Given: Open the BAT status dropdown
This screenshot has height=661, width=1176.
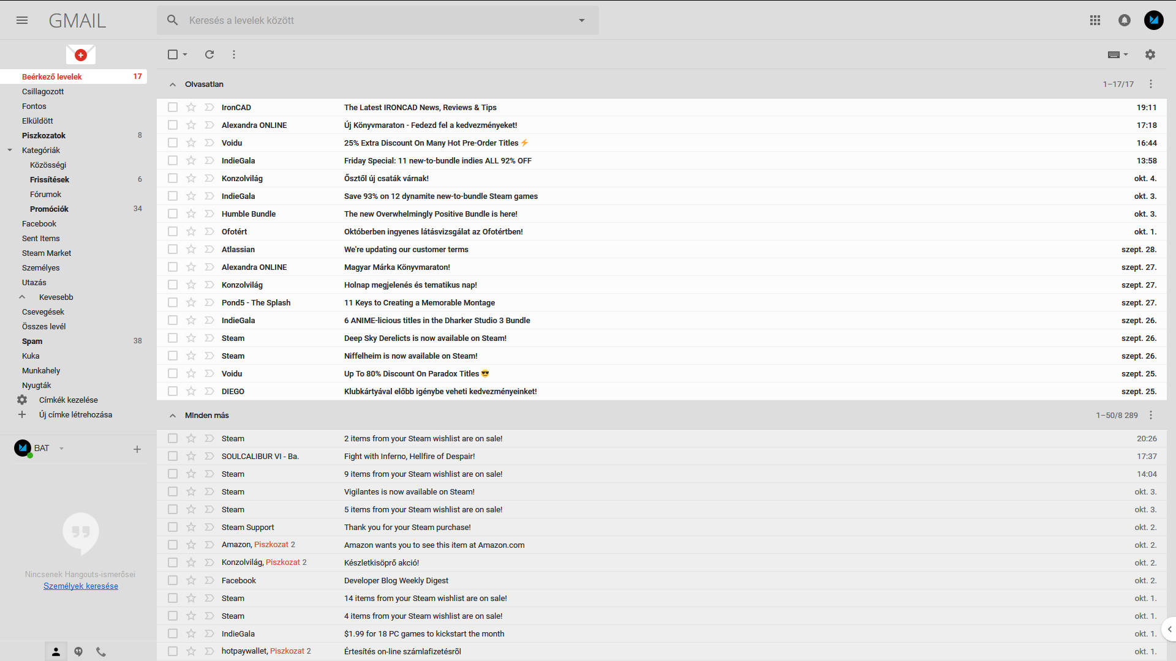Looking at the screenshot, I should pyautogui.click(x=61, y=449).
